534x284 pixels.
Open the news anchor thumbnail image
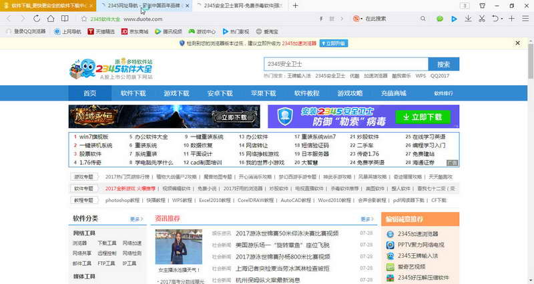pos(179,247)
